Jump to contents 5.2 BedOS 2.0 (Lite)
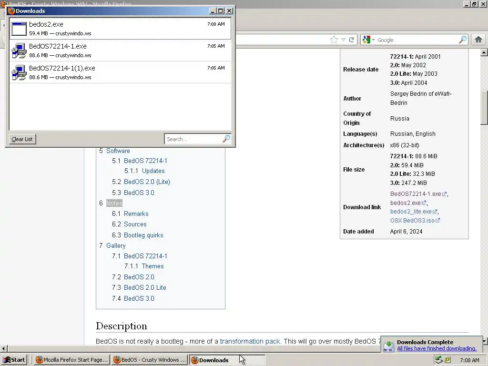Viewport: 488px width, 366px height. point(147,182)
